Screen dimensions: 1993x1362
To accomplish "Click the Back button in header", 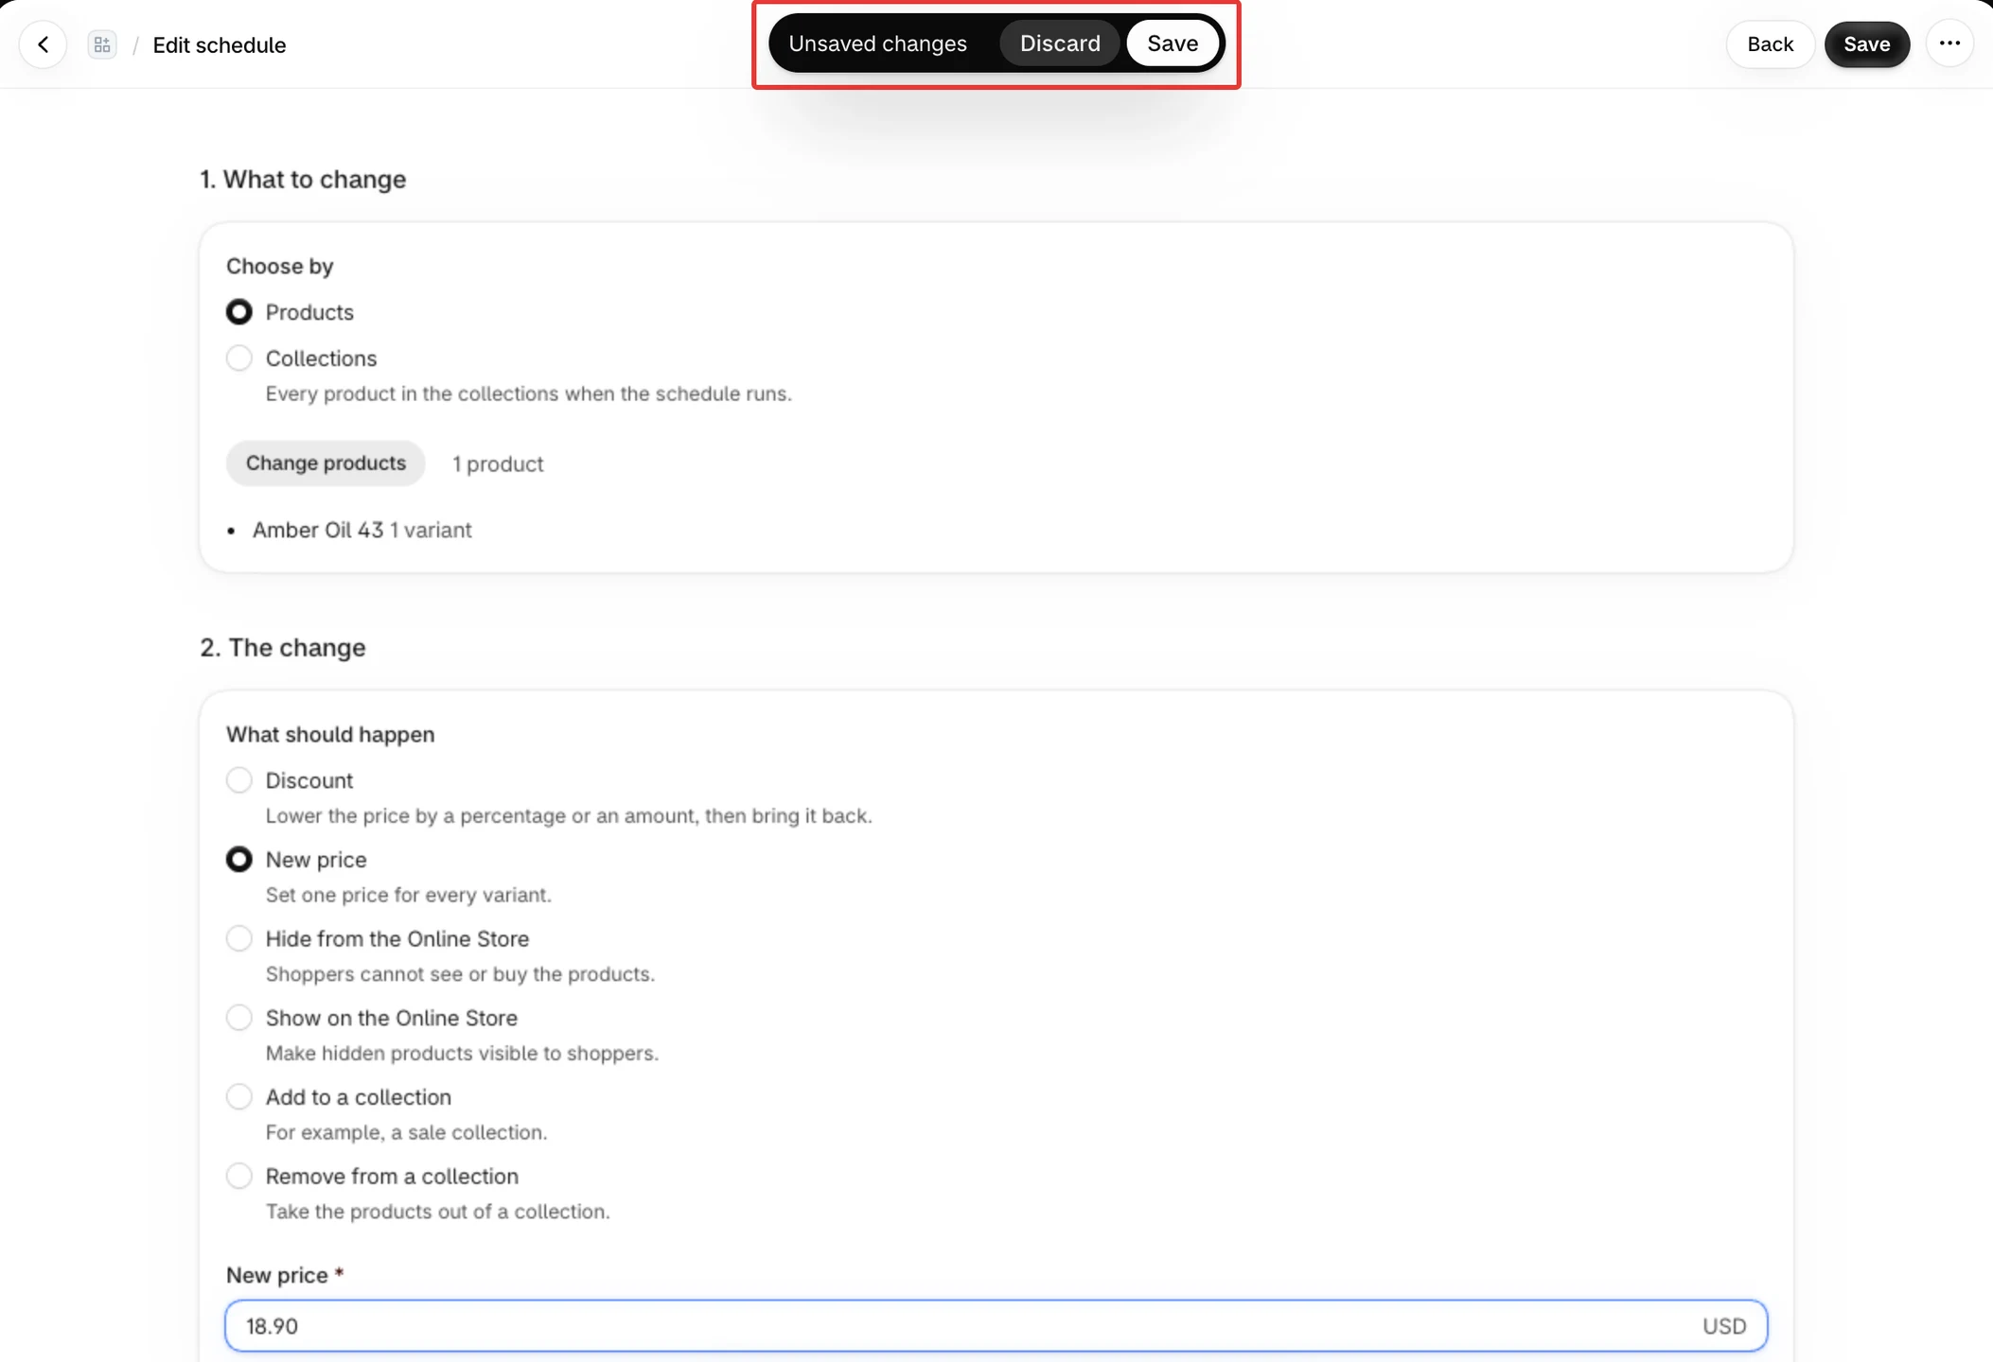I will point(1770,44).
